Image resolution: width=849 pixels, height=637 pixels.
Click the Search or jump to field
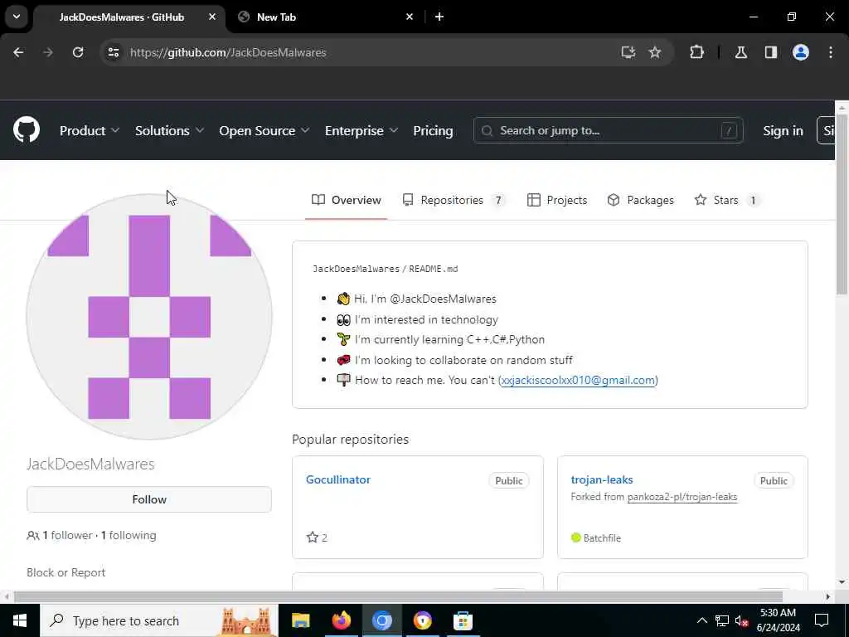pyautogui.click(x=608, y=130)
